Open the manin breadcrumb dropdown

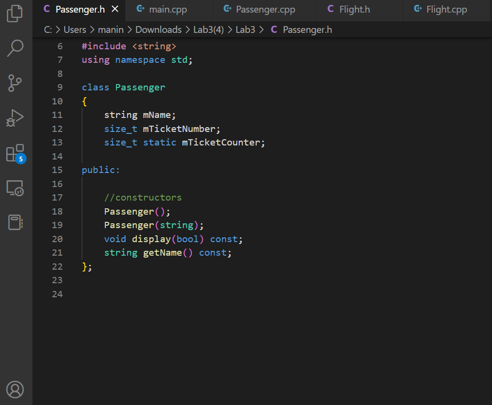pyautogui.click(x=111, y=29)
